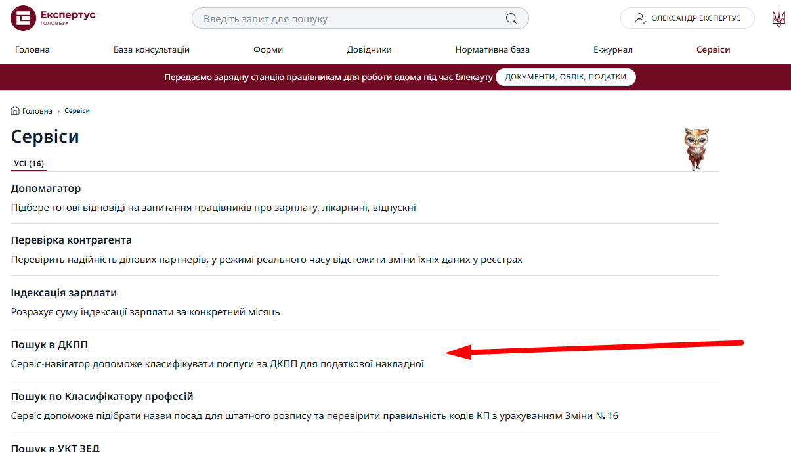This screenshot has width=791, height=452.
Task: Click the user profile icon
Action: [x=640, y=18]
